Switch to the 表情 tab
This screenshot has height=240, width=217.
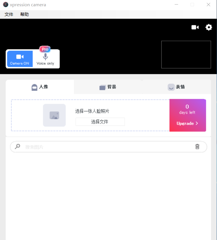(x=176, y=87)
